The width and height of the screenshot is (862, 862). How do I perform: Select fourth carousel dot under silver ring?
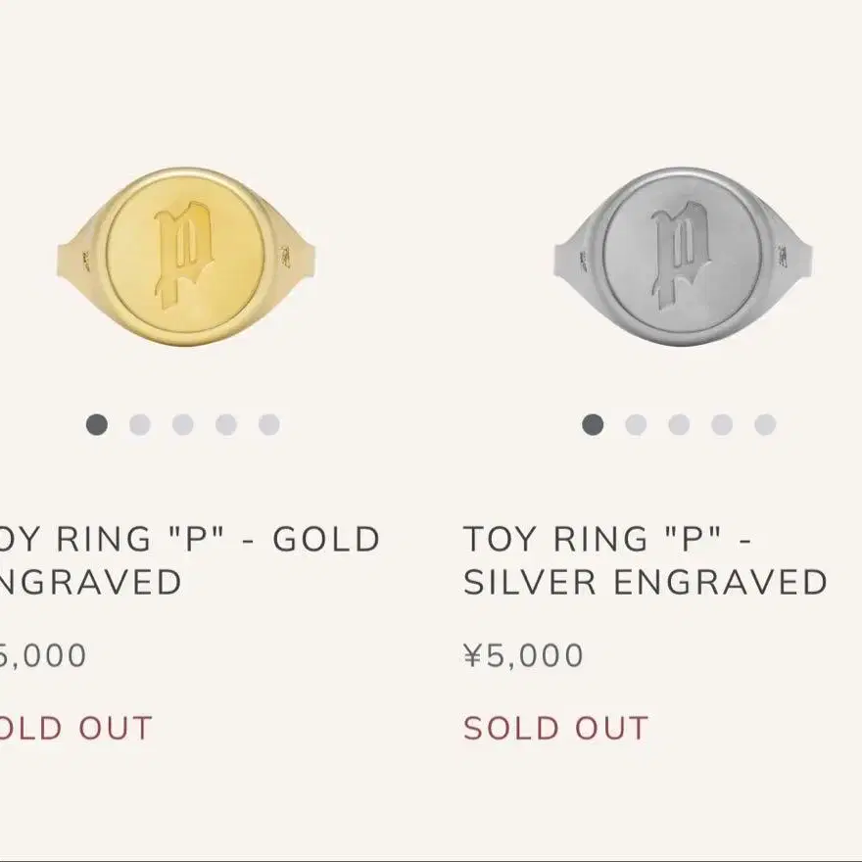[722, 424]
